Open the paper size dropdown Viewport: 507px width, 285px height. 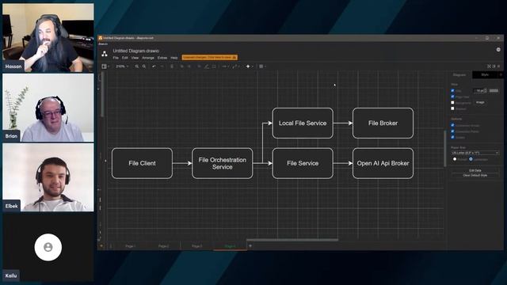475,153
